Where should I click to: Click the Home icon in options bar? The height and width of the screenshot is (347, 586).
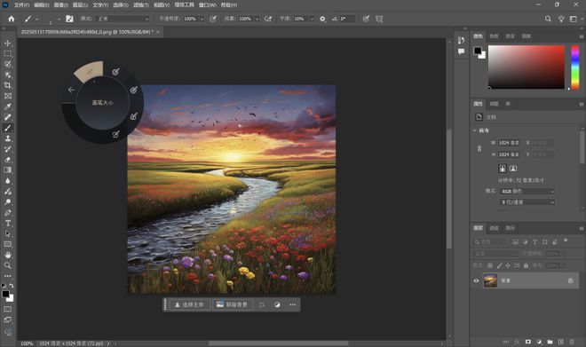12,19
